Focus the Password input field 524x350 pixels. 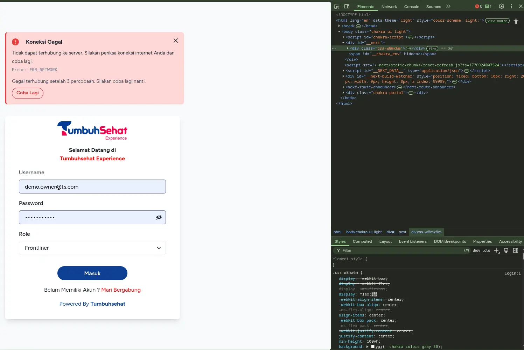pos(92,217)
